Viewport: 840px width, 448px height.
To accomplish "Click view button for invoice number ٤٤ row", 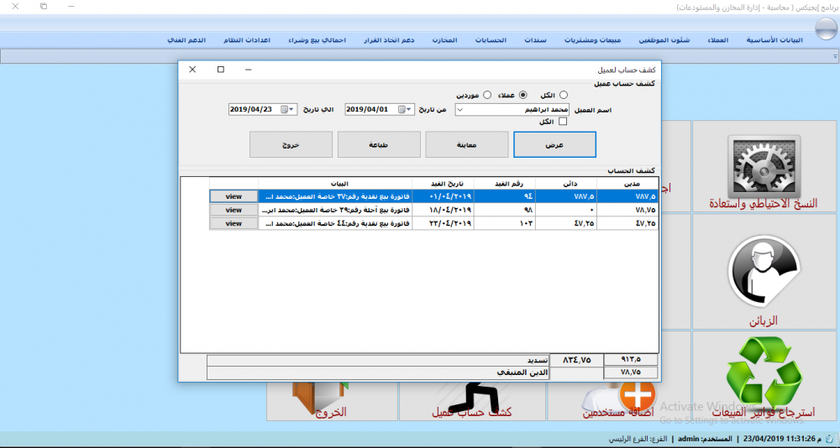I will 234,223.
